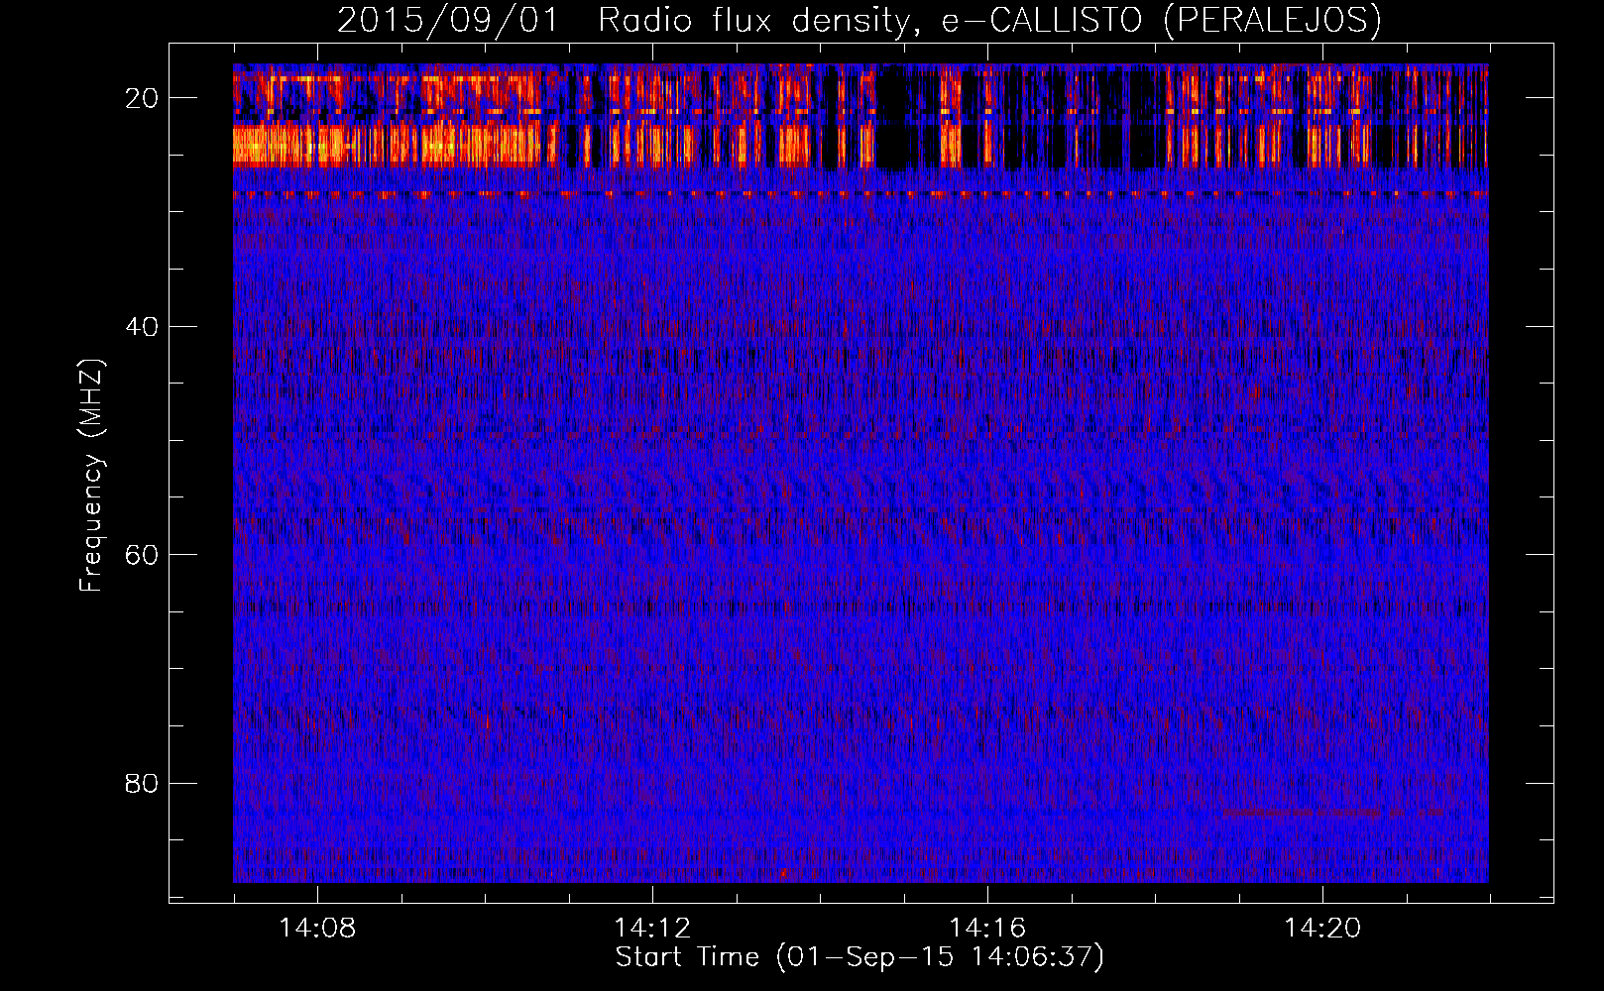1604x991 pixels.
Task: Click the '14:12' time tick label
Action: [652, 929]
